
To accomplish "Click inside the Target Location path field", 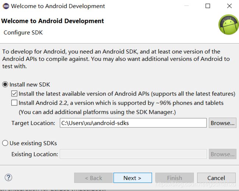I will [133, 123].
